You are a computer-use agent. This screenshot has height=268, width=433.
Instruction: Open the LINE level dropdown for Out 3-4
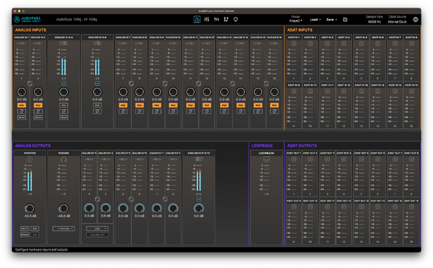[97, 228]
